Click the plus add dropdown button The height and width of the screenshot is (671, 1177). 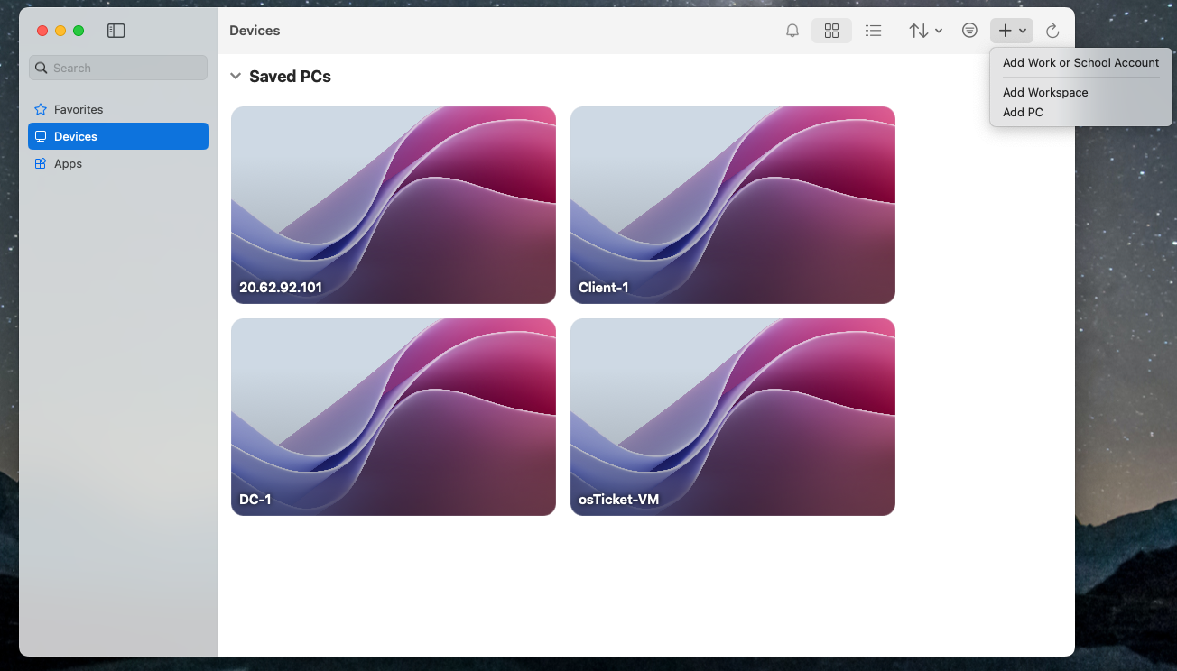(1012, 31)
